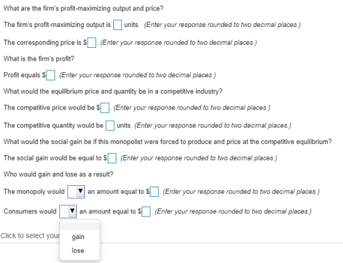
Task: Click the social gain question about monopolist
Action: pyautogui.click(x=168, y=142)
